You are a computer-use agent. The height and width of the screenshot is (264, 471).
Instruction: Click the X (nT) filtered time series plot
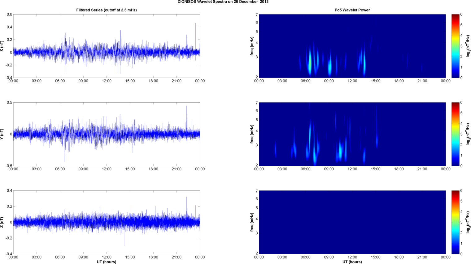[107, 46]
